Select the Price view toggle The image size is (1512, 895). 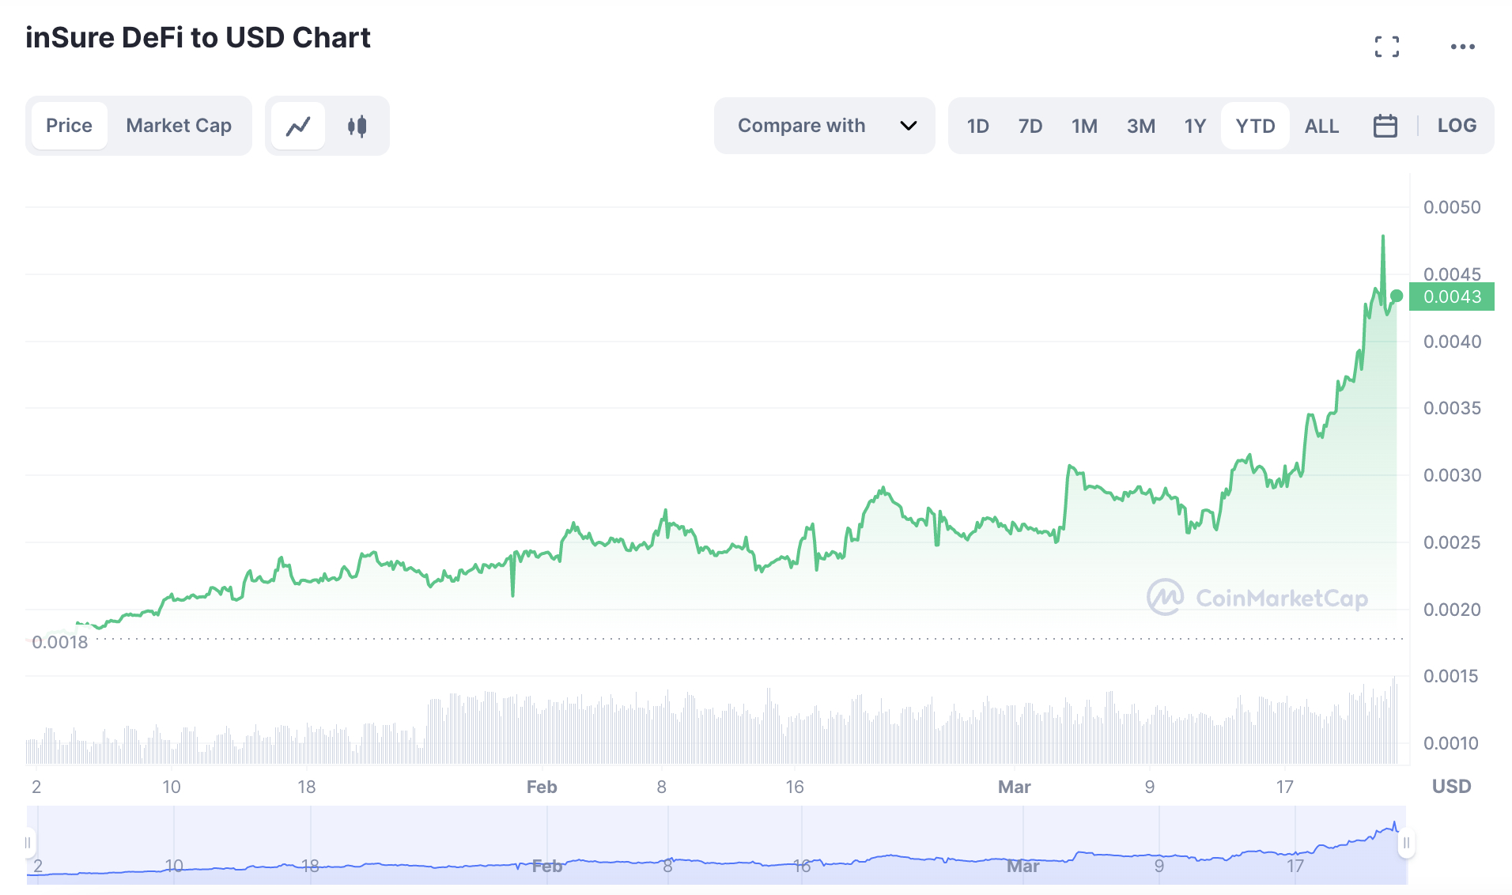coord(70,126)
